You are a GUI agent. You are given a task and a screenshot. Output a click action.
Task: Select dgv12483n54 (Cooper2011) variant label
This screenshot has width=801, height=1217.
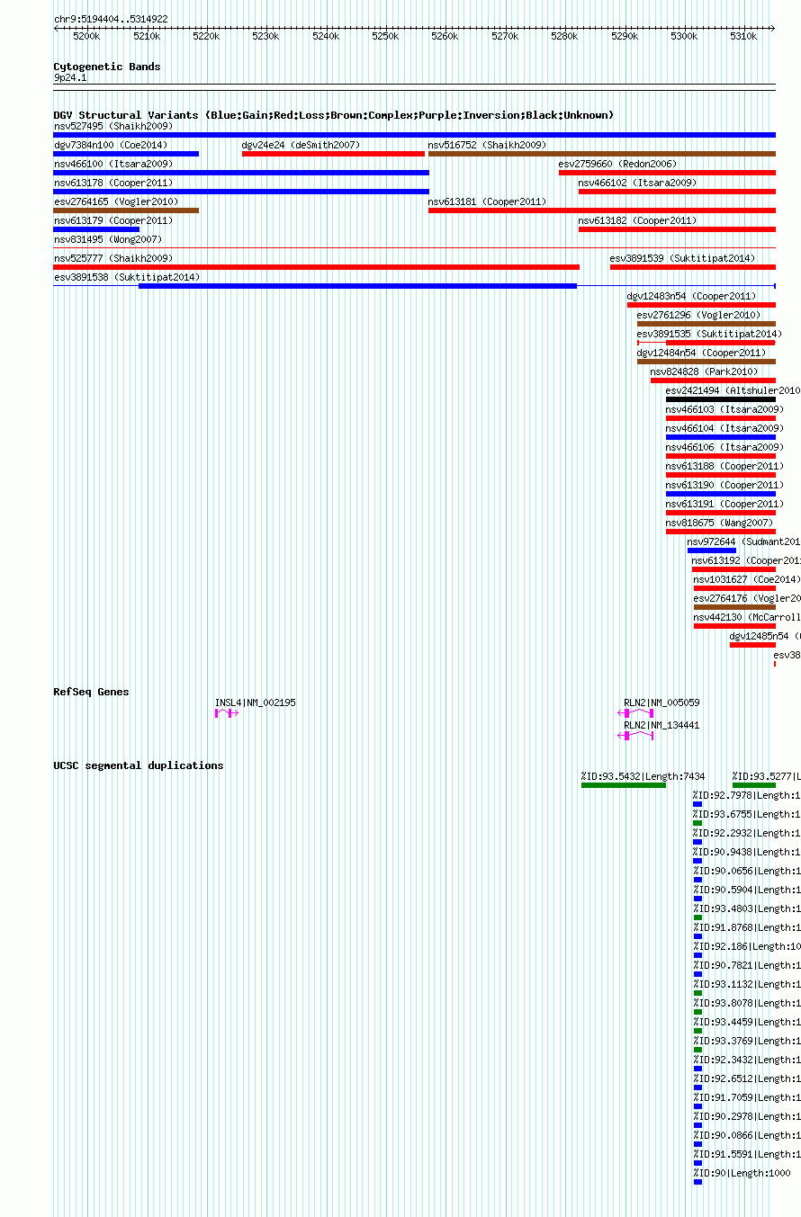click(691, 296)
